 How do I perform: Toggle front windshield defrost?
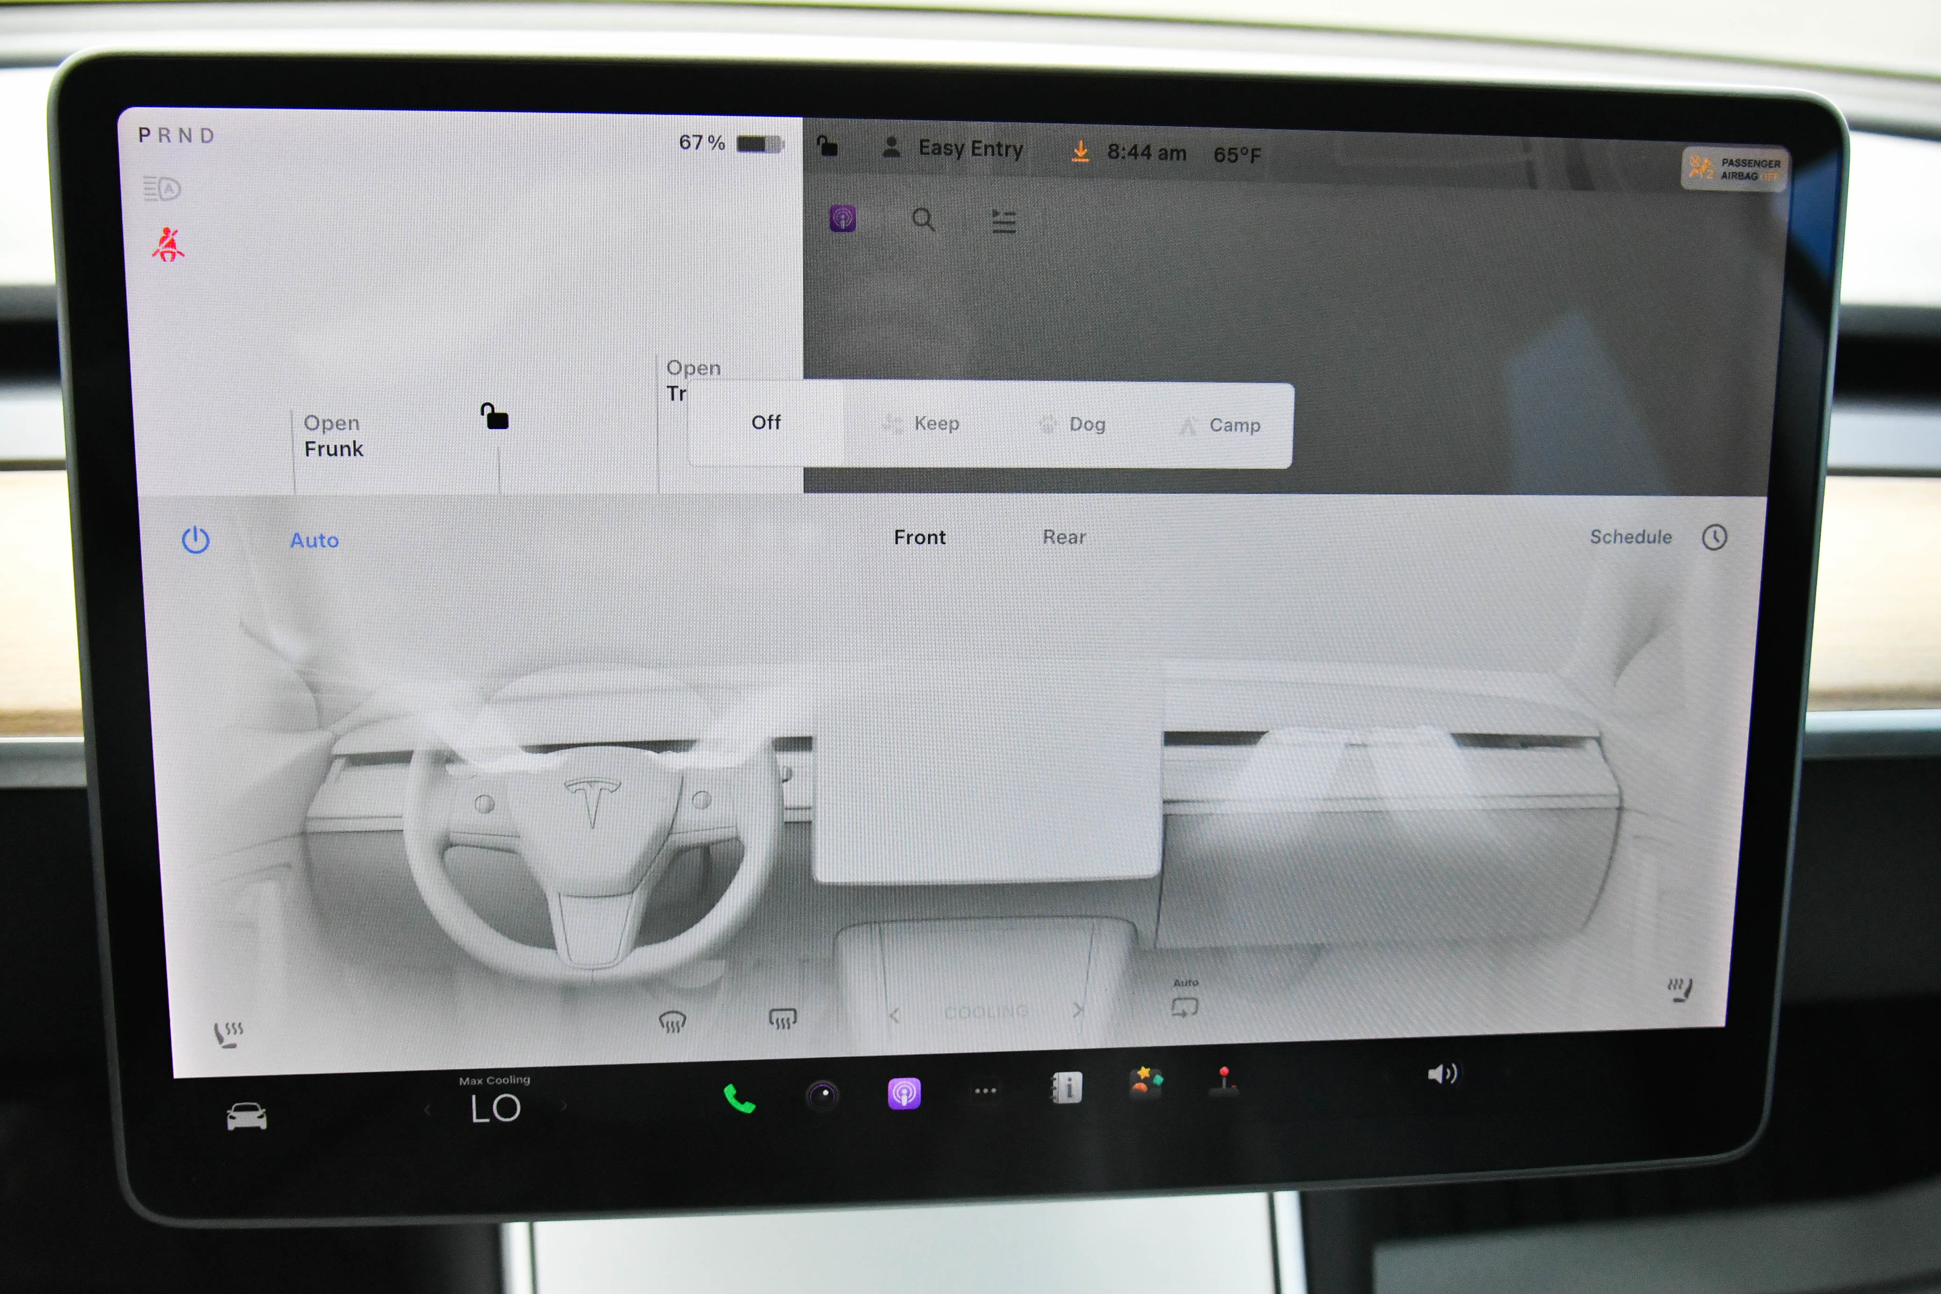[x=672, y=1022]
